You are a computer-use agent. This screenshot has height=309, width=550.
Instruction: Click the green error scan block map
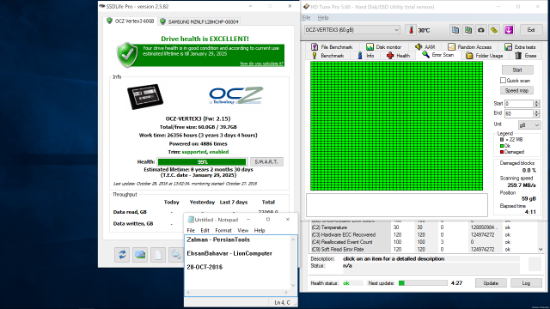click(x=396, y=126)
